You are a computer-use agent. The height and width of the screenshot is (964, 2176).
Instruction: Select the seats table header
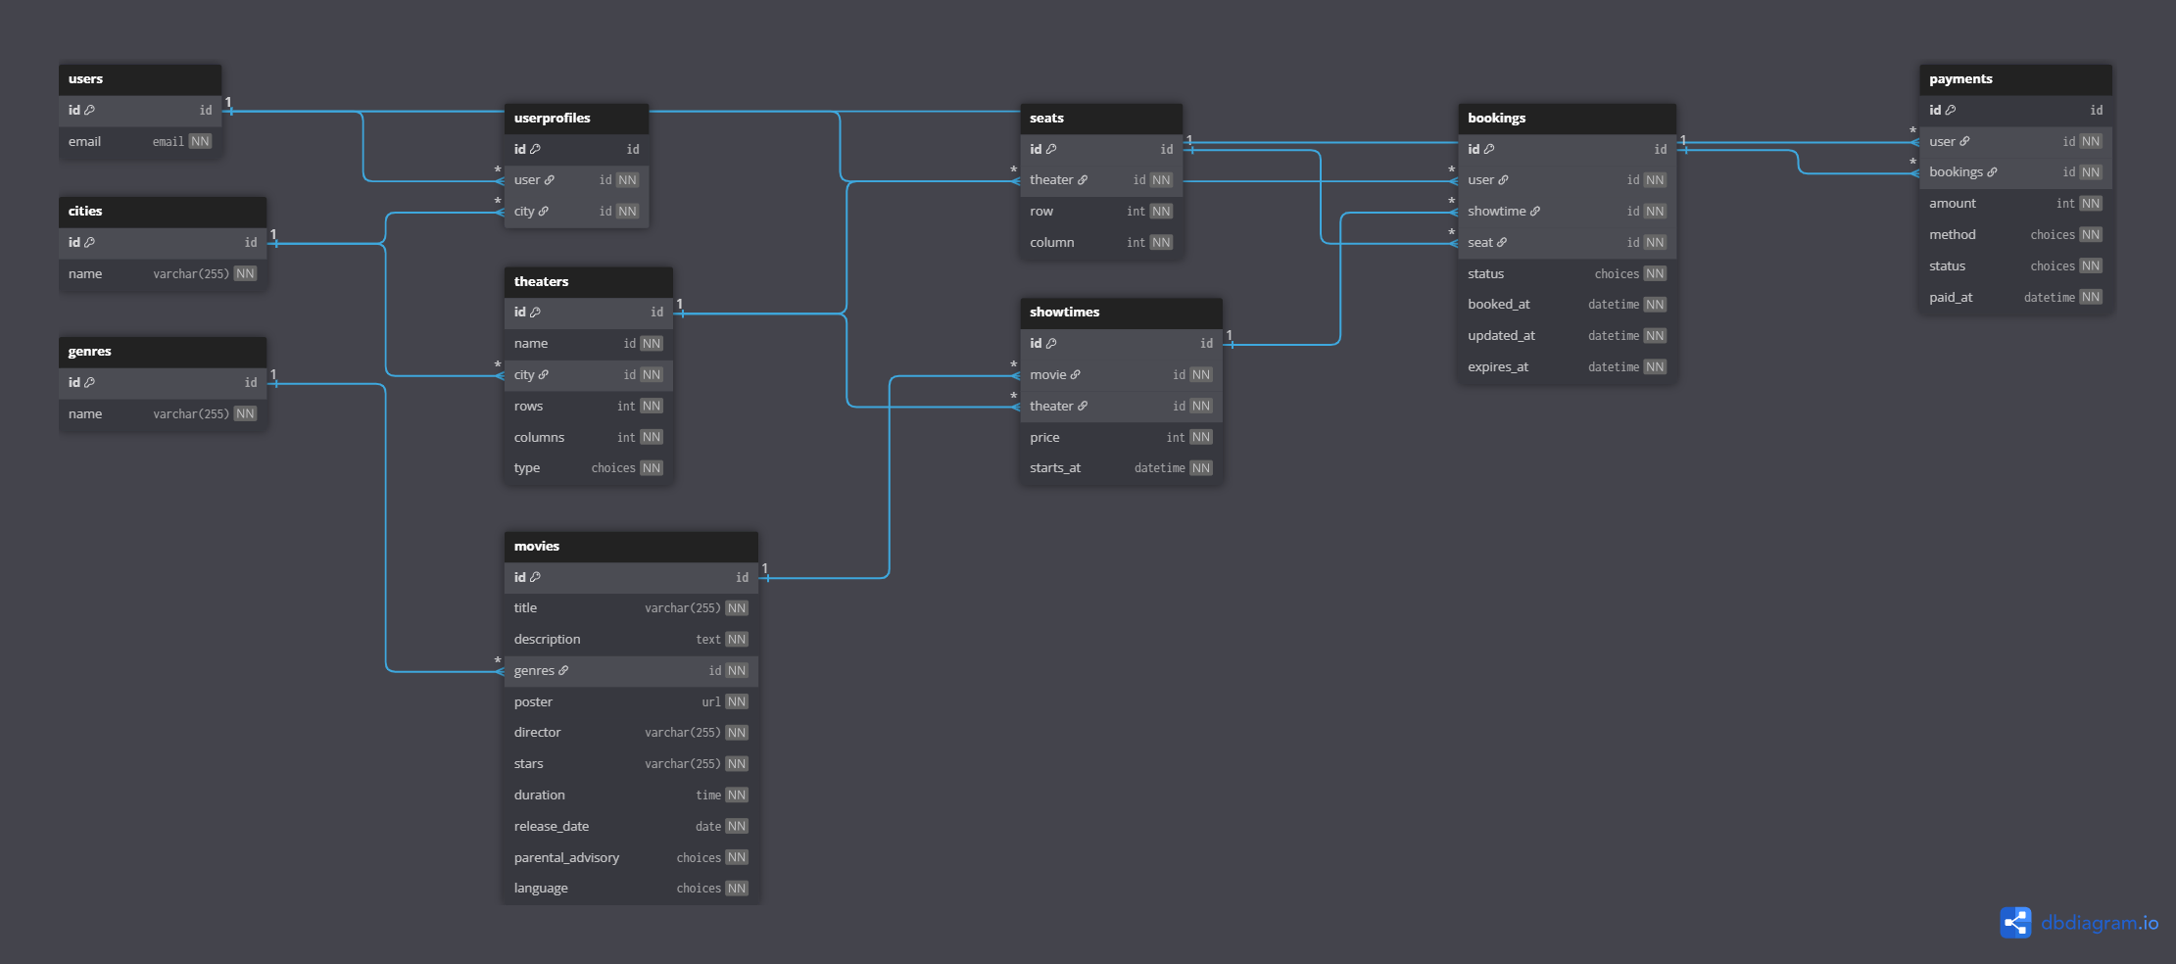tap(1101, 119)
